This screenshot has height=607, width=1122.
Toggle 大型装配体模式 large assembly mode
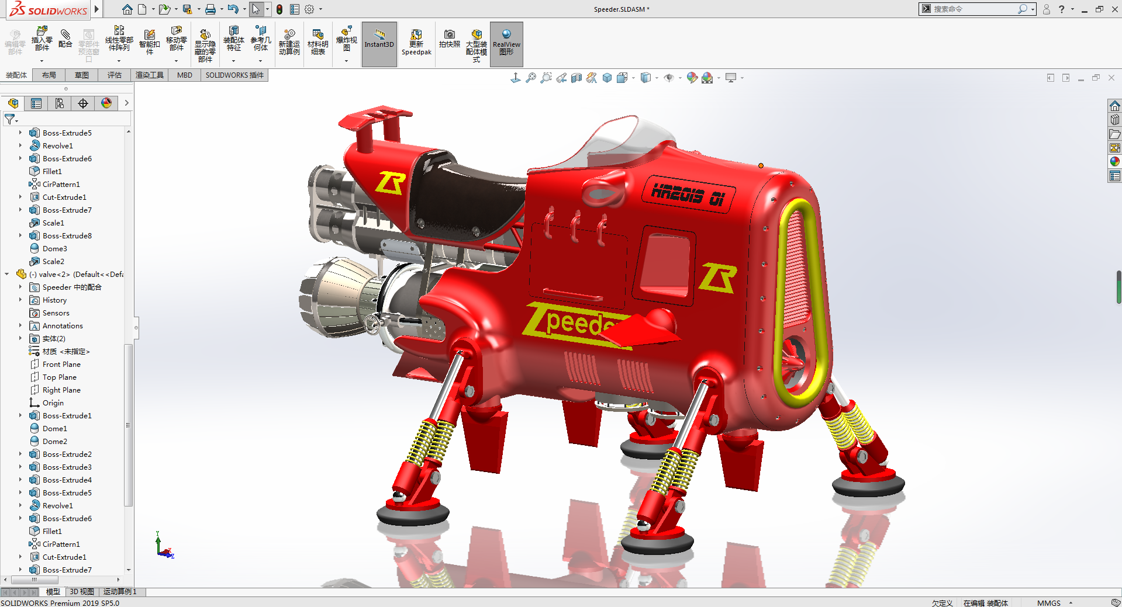tap(477, 45)
